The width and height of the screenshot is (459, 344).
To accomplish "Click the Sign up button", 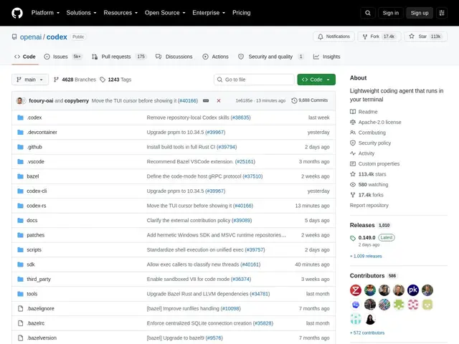I will pos(419,13).
